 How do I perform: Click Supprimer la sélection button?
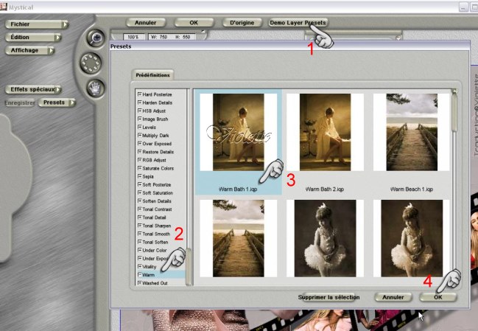click(x=328, y=297)
